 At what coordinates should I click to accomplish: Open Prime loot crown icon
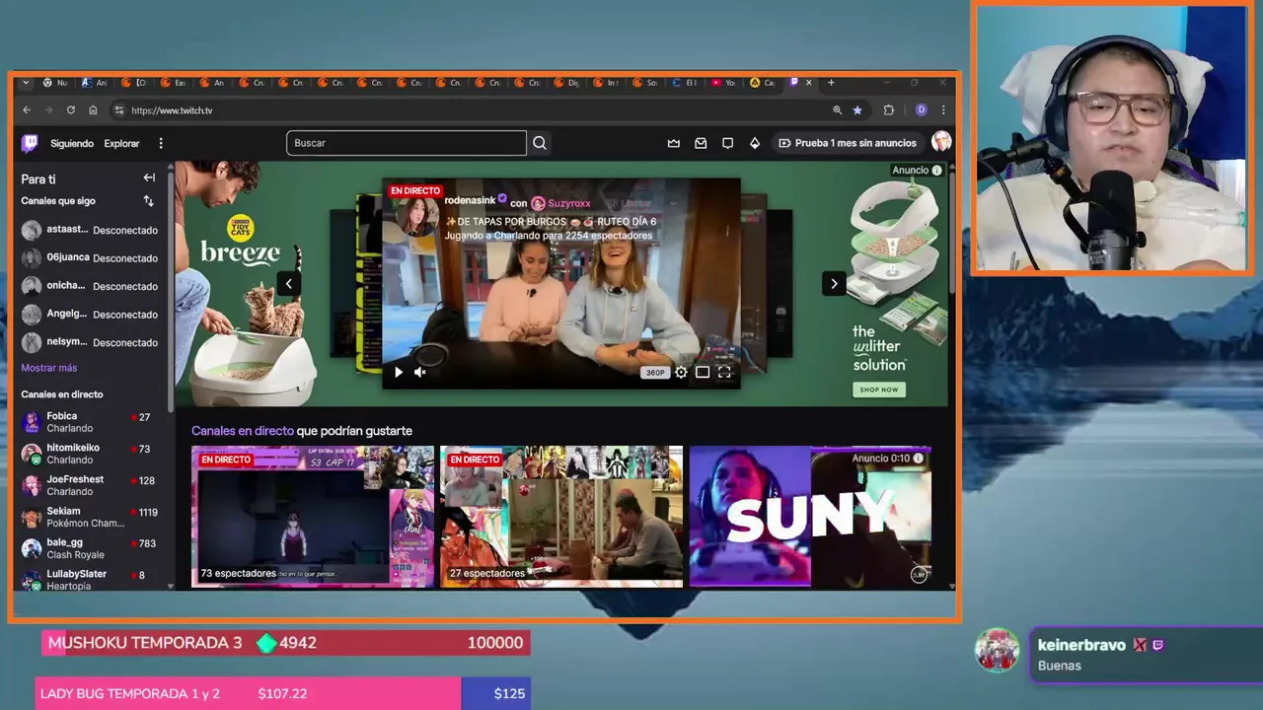point(674,143)
